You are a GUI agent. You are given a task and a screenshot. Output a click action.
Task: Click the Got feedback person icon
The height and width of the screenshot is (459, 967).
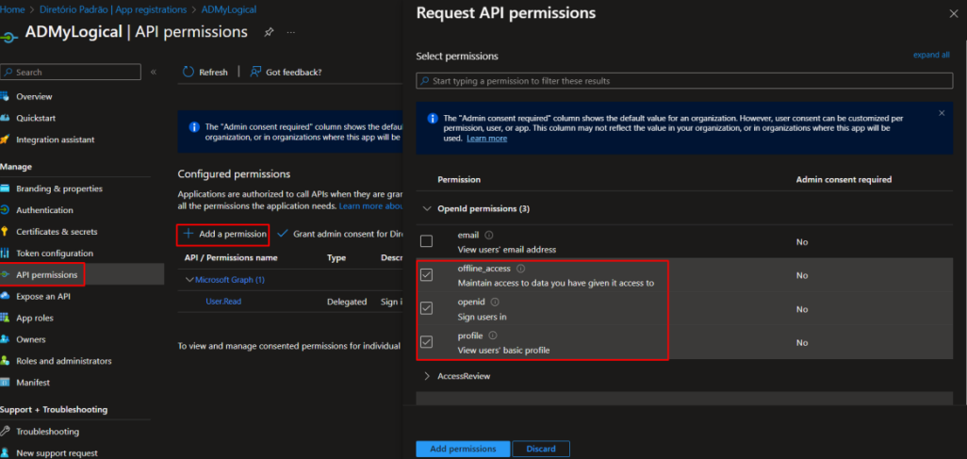255,73
